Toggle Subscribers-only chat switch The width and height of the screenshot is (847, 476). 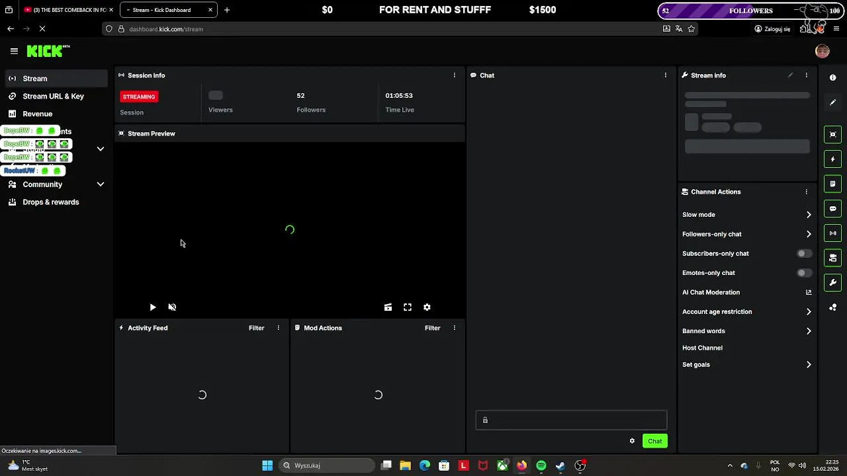coord(804,253)
